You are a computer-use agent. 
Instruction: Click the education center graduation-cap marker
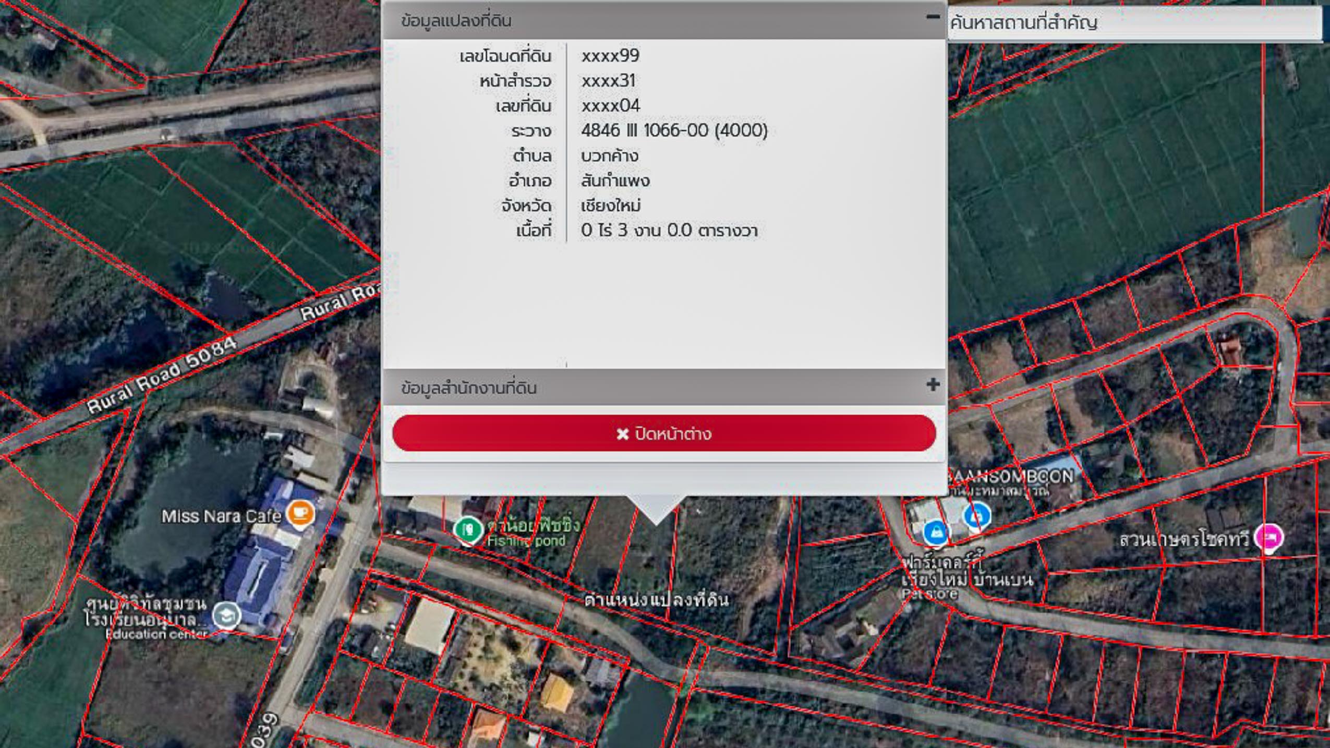[227, 616]
